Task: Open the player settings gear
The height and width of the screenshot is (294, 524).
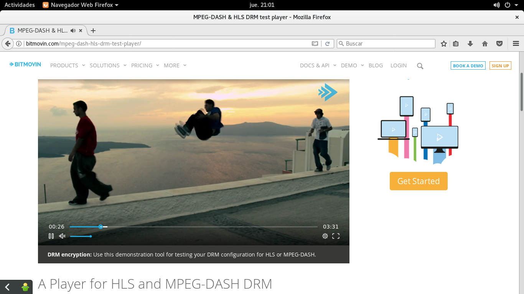Action: [325, 236]
